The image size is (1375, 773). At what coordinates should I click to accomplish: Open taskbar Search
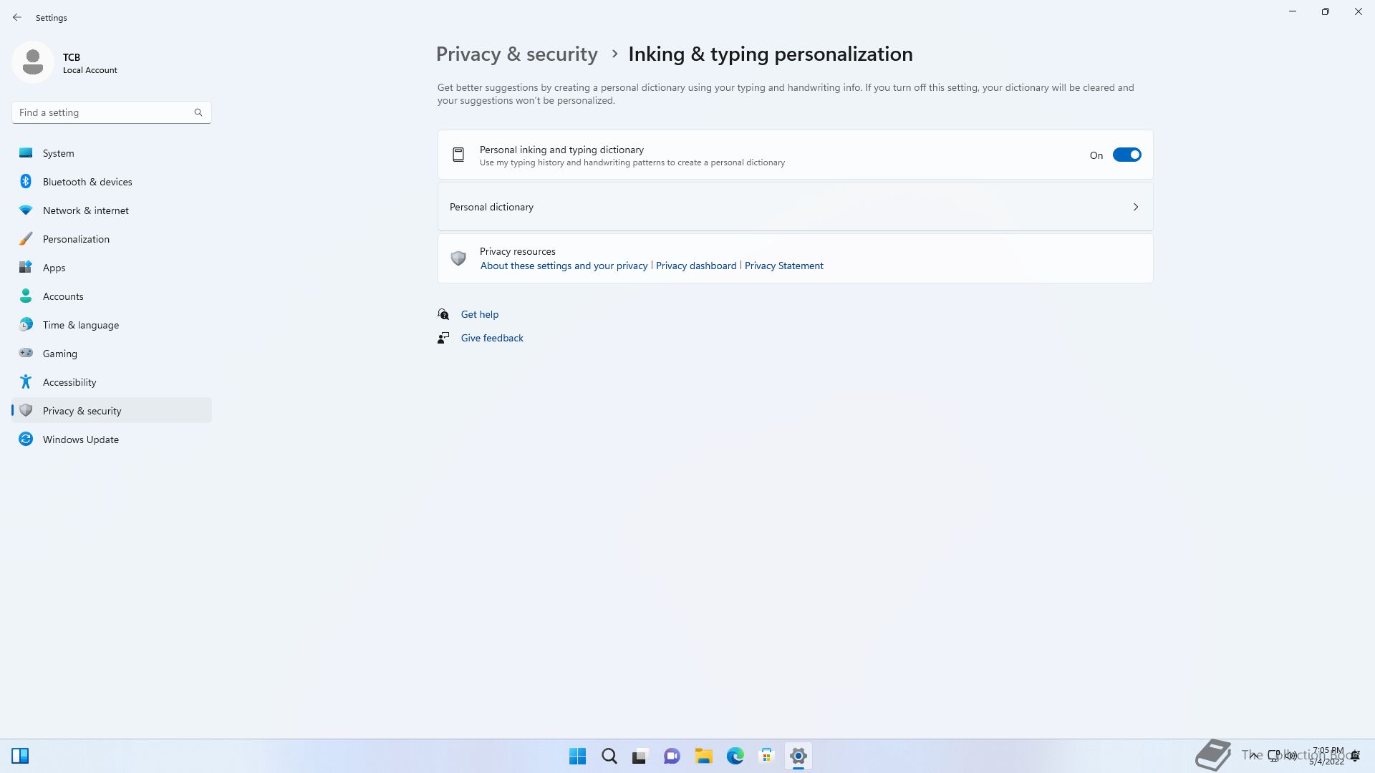609,756
